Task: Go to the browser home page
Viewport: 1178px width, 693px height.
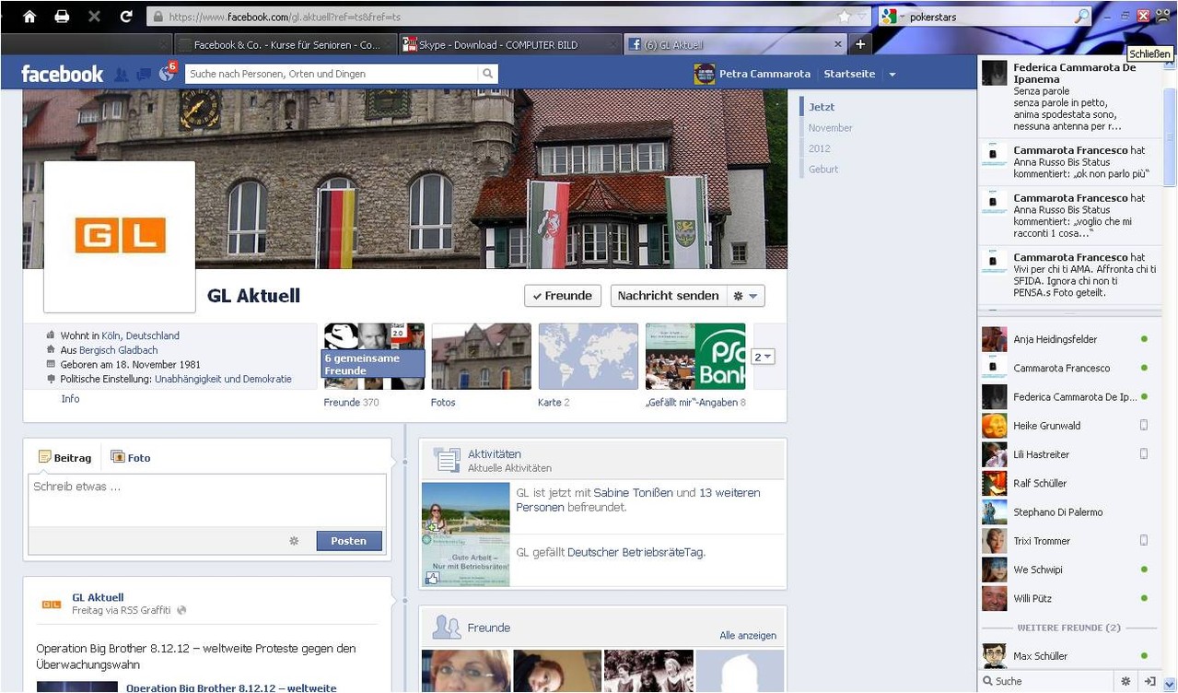Action: [29, 17]
